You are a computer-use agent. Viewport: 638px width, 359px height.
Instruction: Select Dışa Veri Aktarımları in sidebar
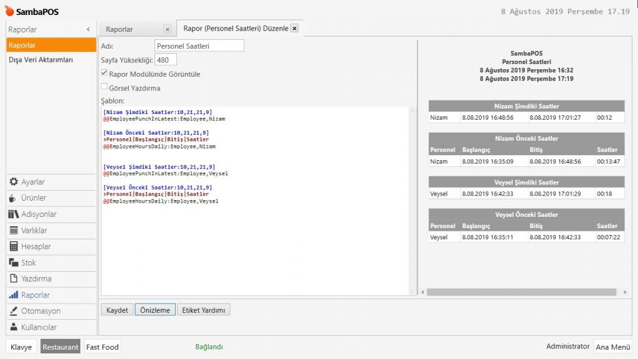41,60
